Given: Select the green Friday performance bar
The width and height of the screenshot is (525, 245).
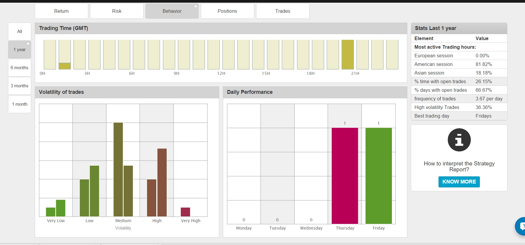Looking at the screenshot, I should pos(379,176).
